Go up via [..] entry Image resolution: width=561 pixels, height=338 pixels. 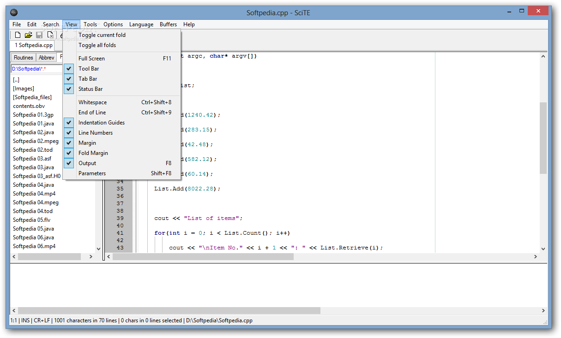pos(16,80)
